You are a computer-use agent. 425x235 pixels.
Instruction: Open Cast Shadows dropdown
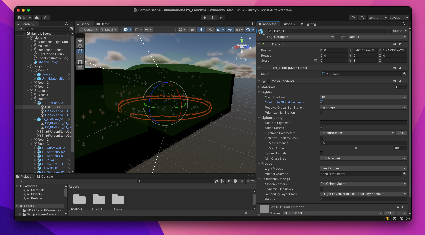363,97
